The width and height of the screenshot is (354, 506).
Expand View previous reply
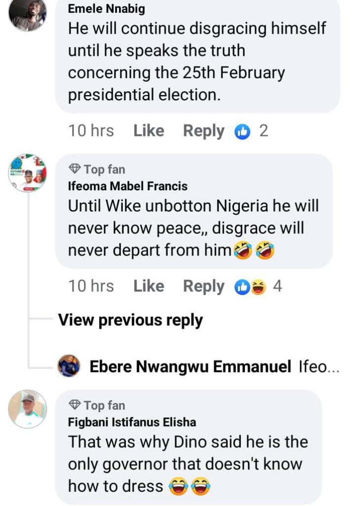coord(130,320)
